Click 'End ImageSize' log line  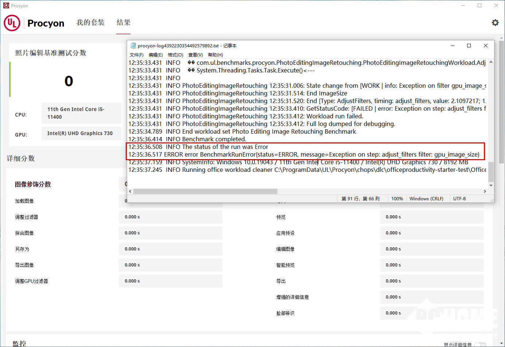(x=238, y=93)
